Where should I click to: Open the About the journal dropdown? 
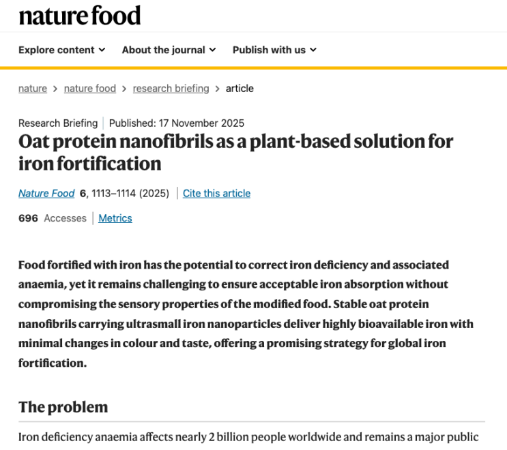click(x=169, y=50)
